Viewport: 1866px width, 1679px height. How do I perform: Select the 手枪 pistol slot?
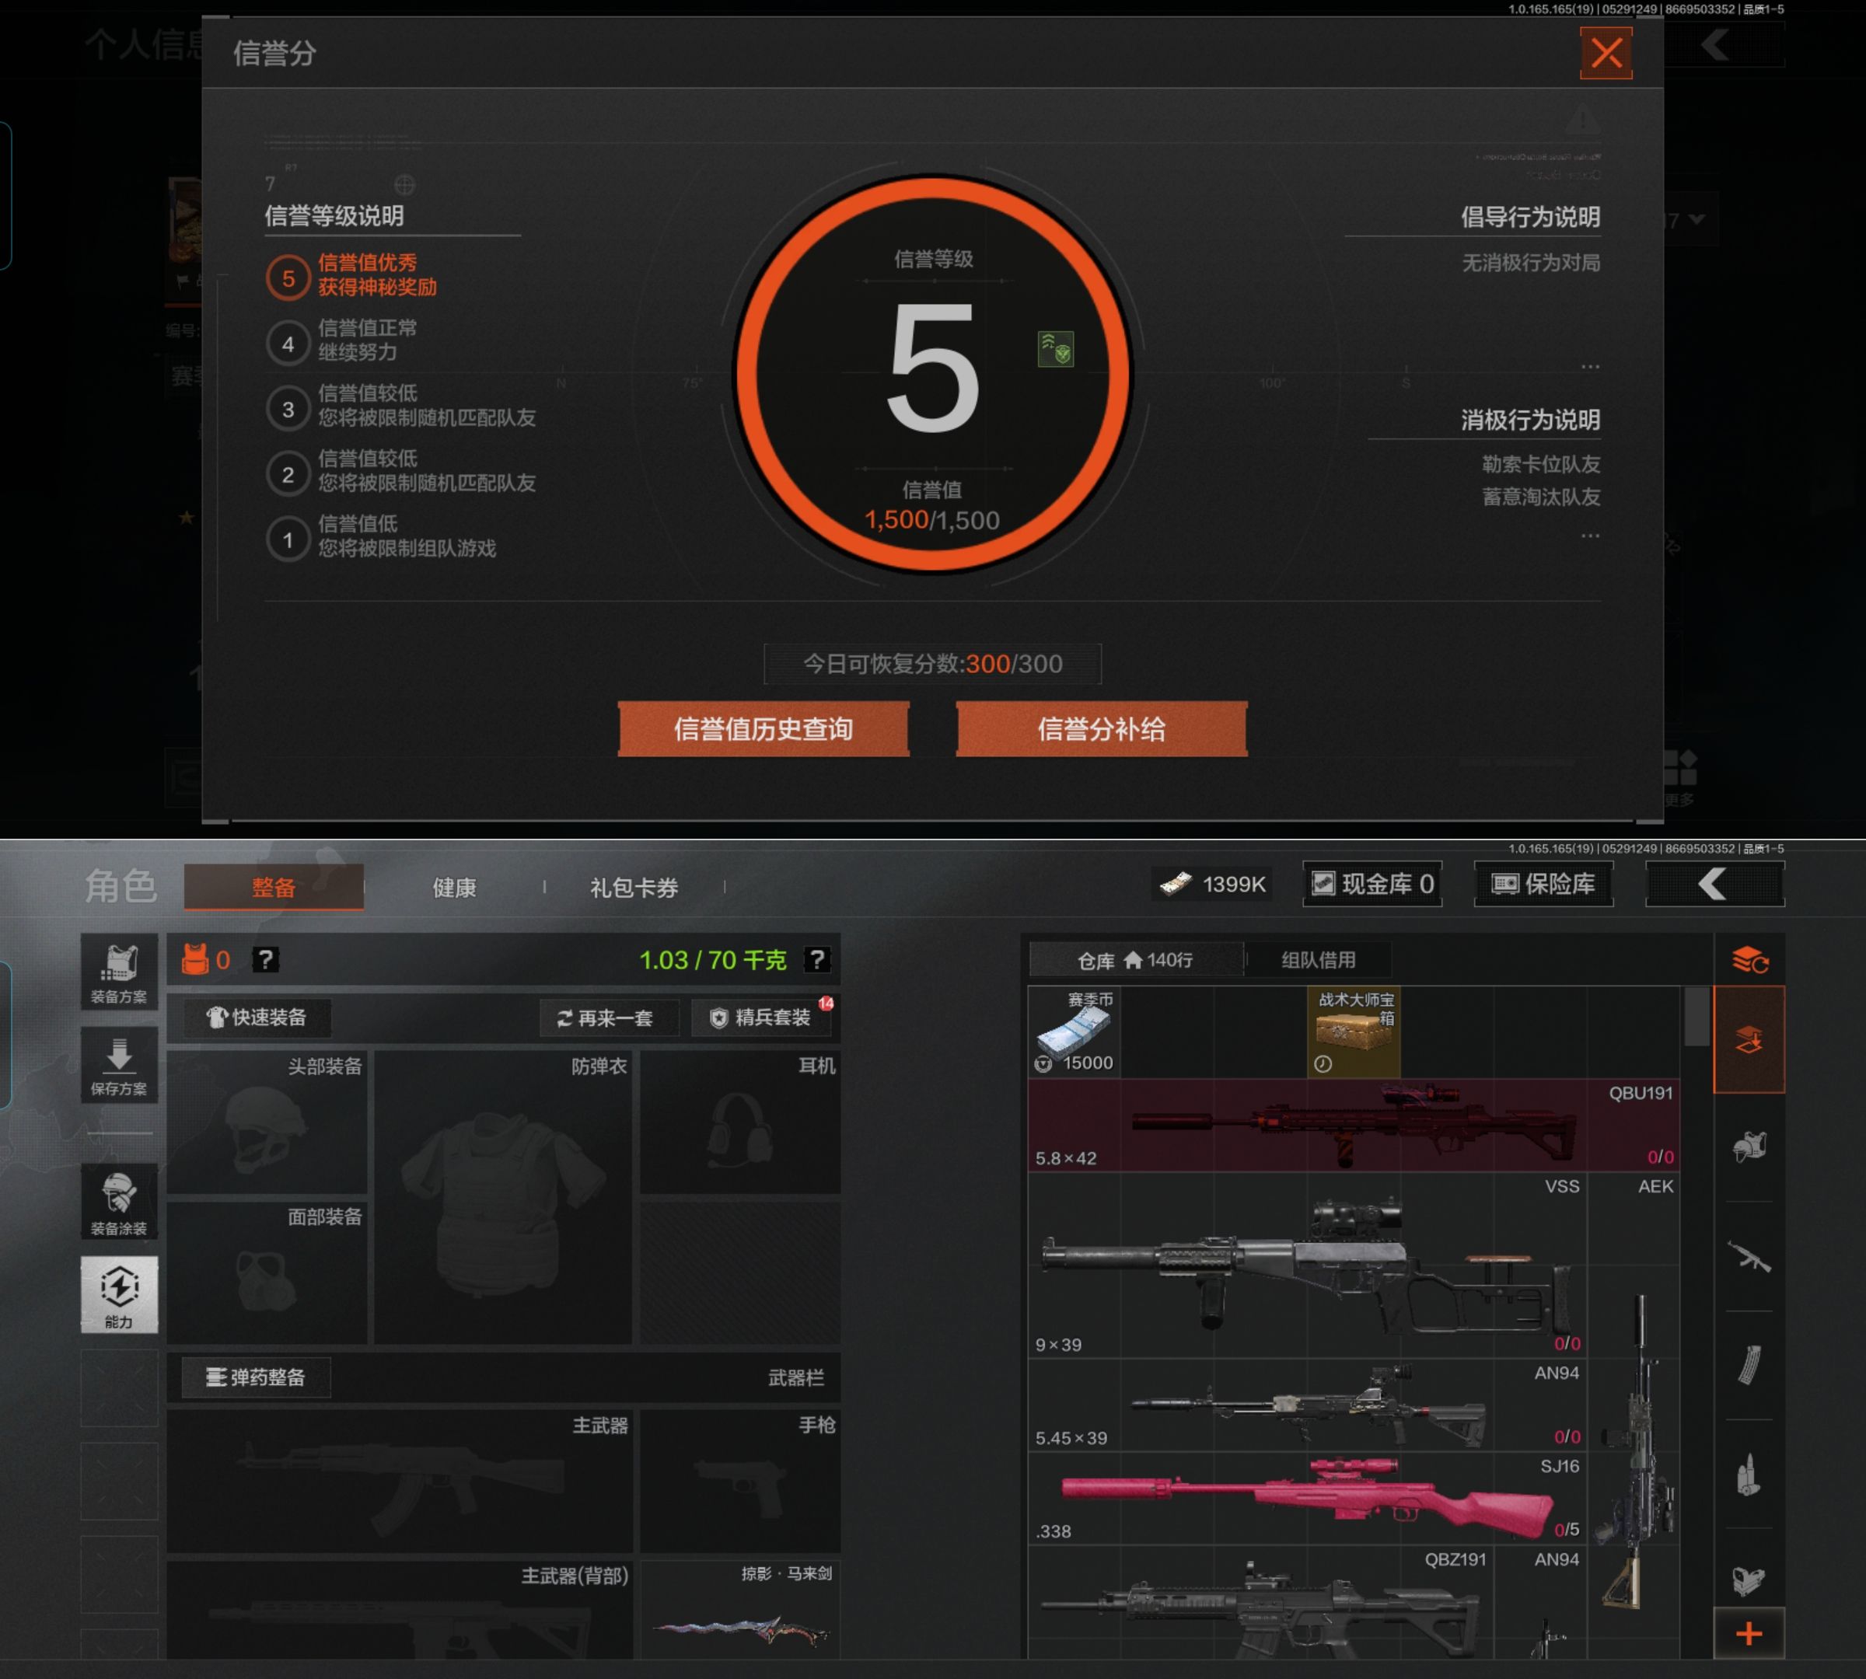click(740, 1481)
